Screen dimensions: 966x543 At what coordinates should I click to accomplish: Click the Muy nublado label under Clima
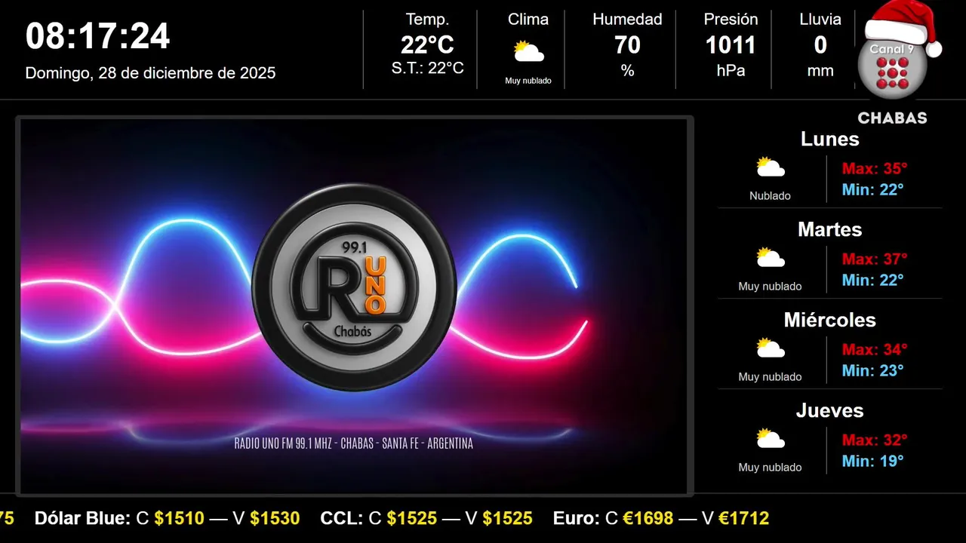tap(528, 81)
